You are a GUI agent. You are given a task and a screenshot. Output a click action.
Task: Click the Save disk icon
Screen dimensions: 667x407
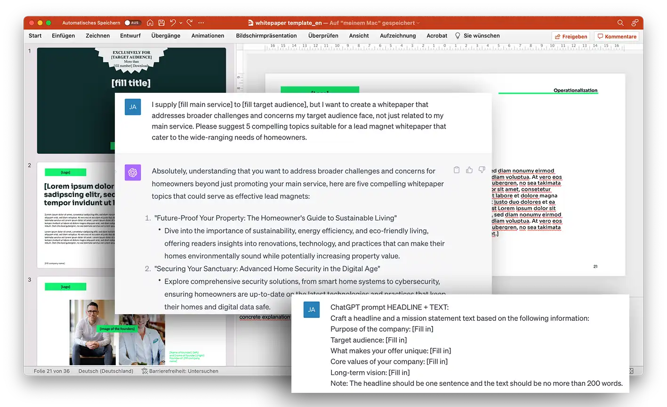(x=161, y=23)
